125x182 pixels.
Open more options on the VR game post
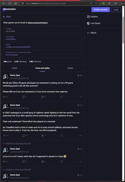81,97
